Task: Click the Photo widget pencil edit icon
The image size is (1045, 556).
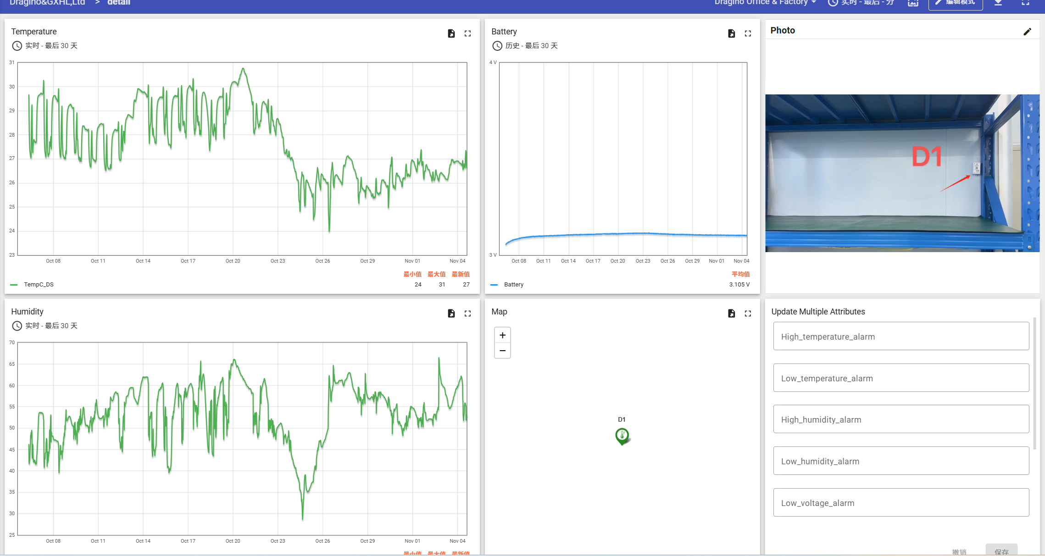Action: pyautogui.click(x=1027, y=32)
